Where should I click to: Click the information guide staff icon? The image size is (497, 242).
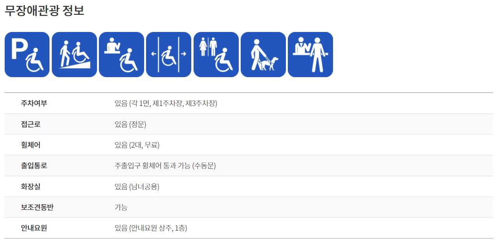[310, 55]
